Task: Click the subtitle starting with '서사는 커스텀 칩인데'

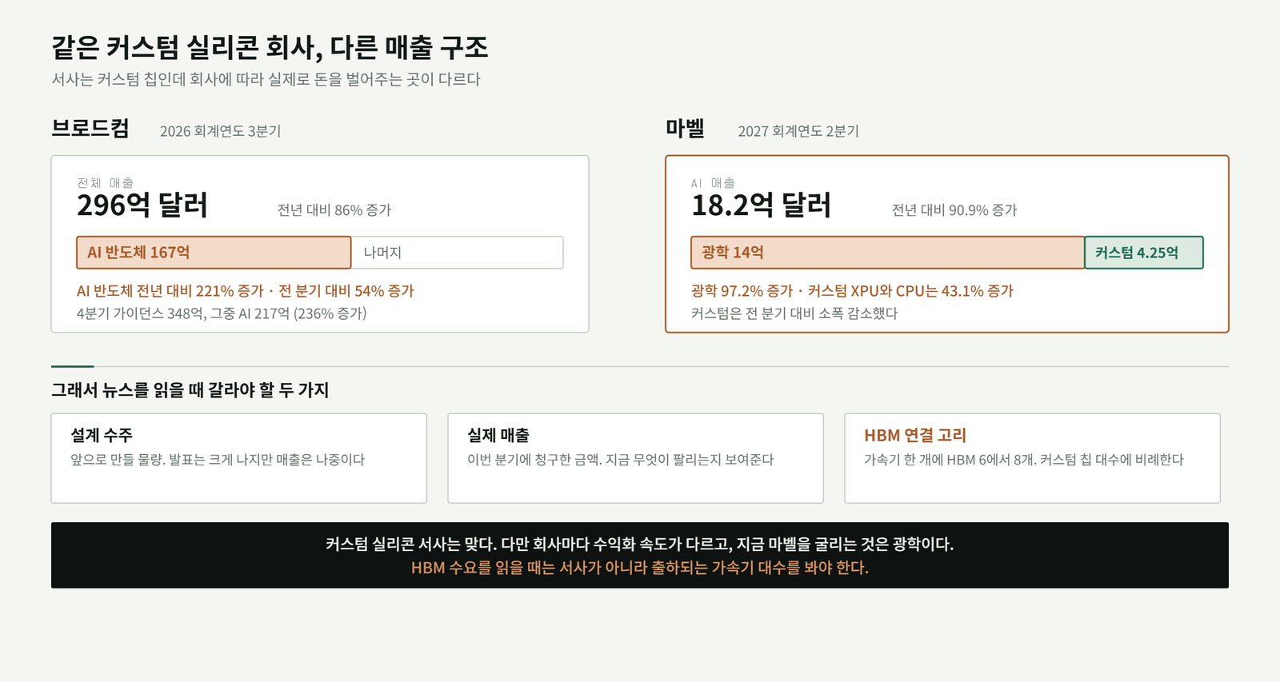Action: coord(266,79)
